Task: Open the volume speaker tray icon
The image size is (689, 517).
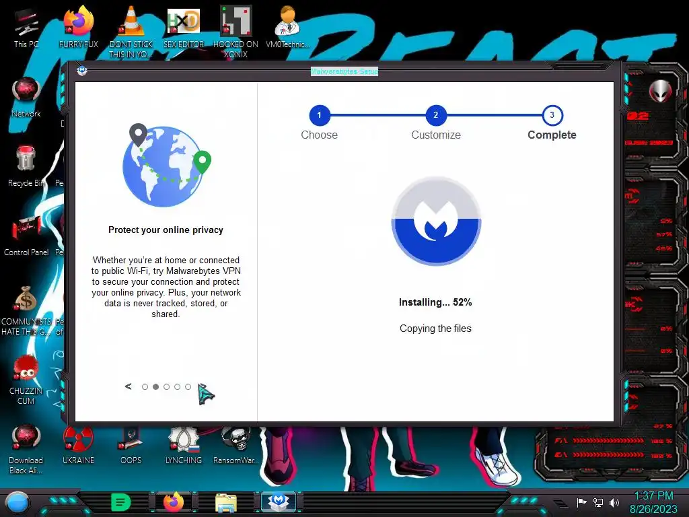Action: [x=614, y=502]
